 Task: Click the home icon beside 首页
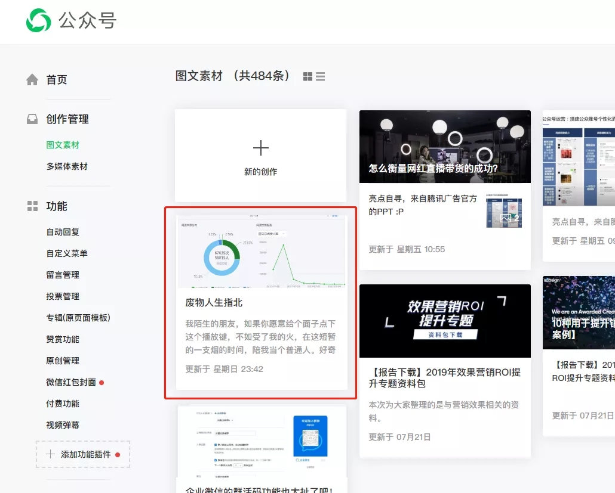[32, 80]
